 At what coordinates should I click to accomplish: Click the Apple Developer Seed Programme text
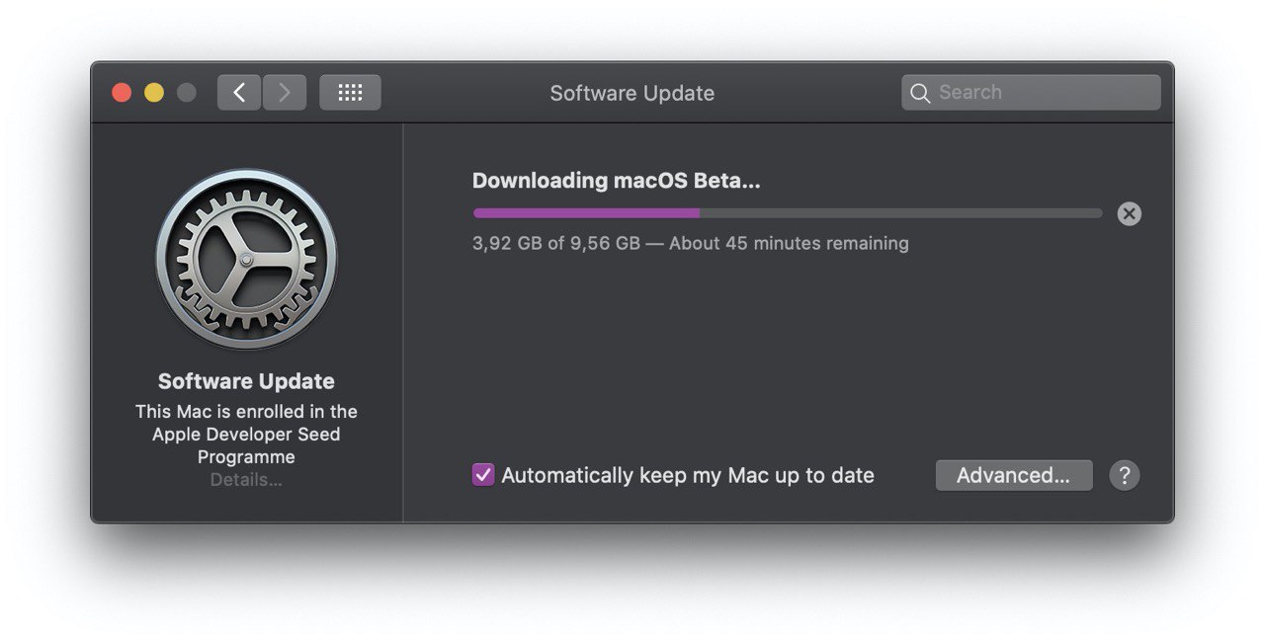pyautogui.click(x=246, y=435)
